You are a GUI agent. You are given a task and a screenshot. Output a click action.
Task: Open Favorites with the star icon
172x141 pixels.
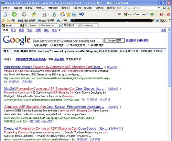tap(68, 14)
